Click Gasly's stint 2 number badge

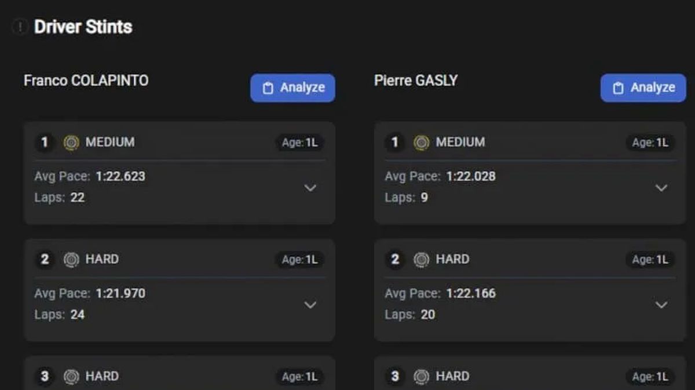tap(395, 259)
